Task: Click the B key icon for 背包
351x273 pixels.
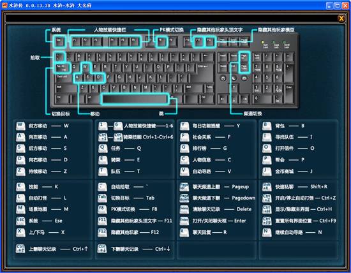Action: (267, 126)
